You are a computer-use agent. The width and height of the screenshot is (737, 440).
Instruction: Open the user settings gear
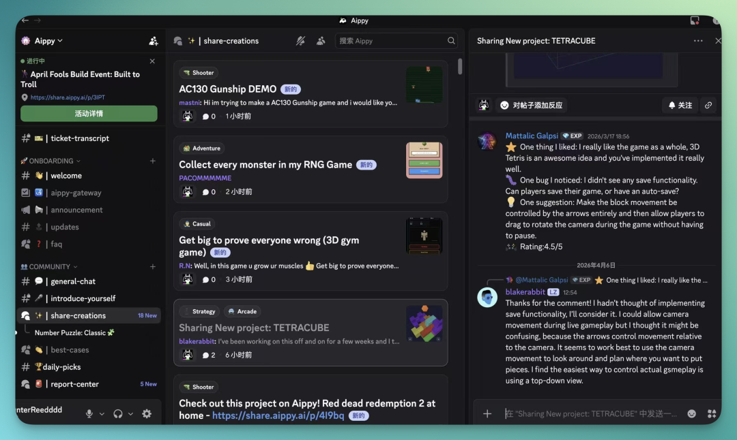pyautogui.click(x=147, y=413)
